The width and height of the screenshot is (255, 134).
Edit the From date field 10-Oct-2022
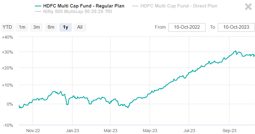point(187,27)
